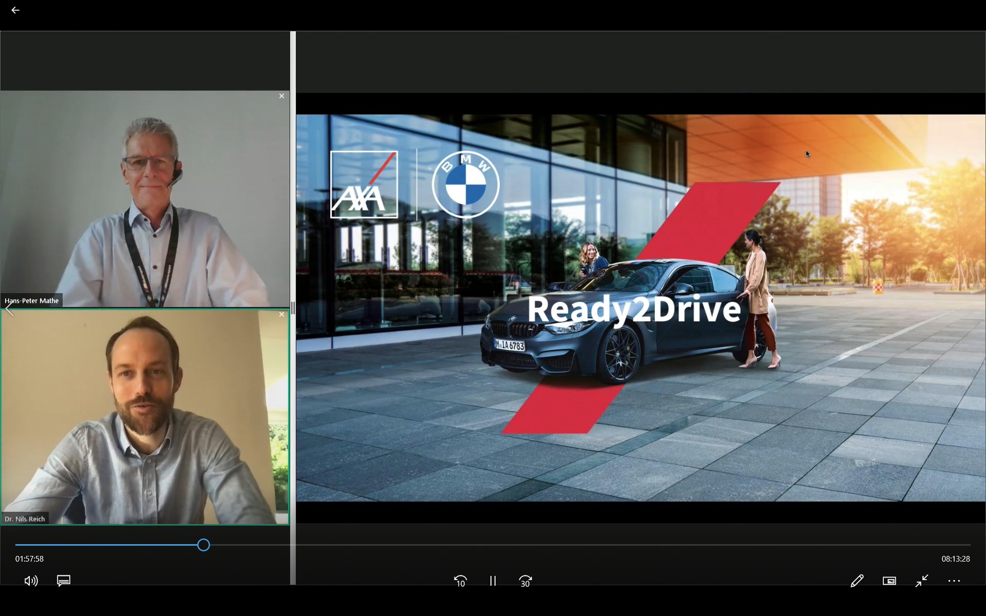Click the vertical divider resize handle
Screen dimensions: 986x616
(293, 308)
